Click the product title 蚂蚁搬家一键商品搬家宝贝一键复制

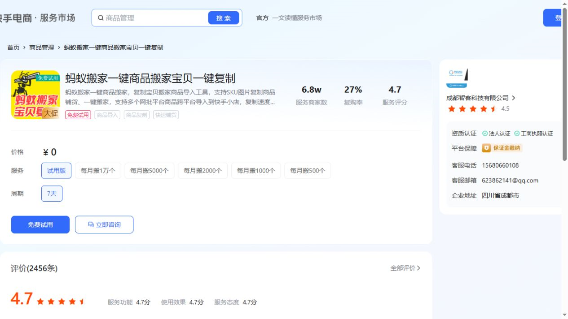tap(150, 78)
